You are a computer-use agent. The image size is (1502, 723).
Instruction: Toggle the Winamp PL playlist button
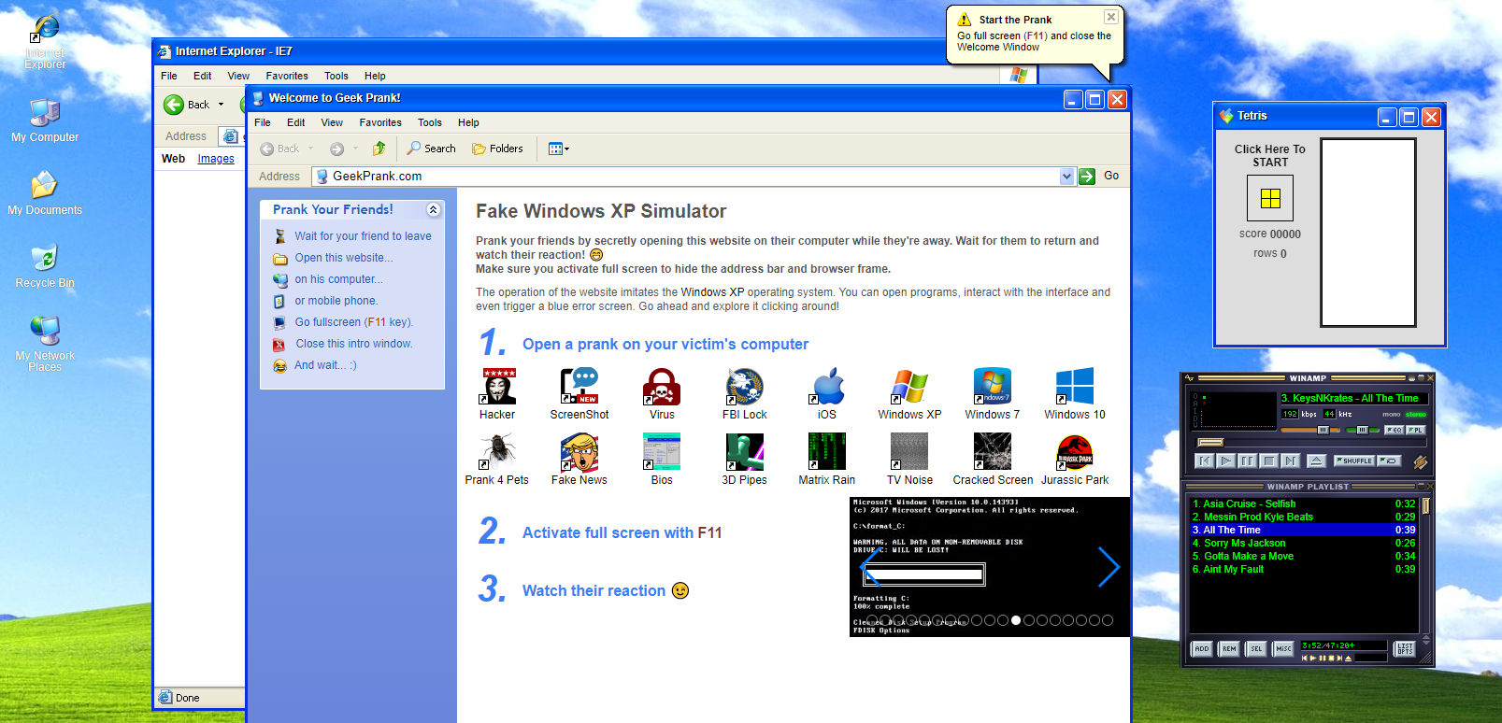click(x=1416, y=430)
